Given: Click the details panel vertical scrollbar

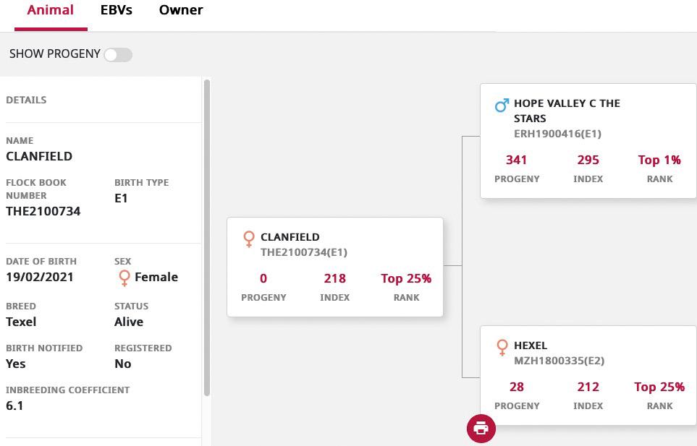Looking at the screenshot, I should tap(207, 239).
